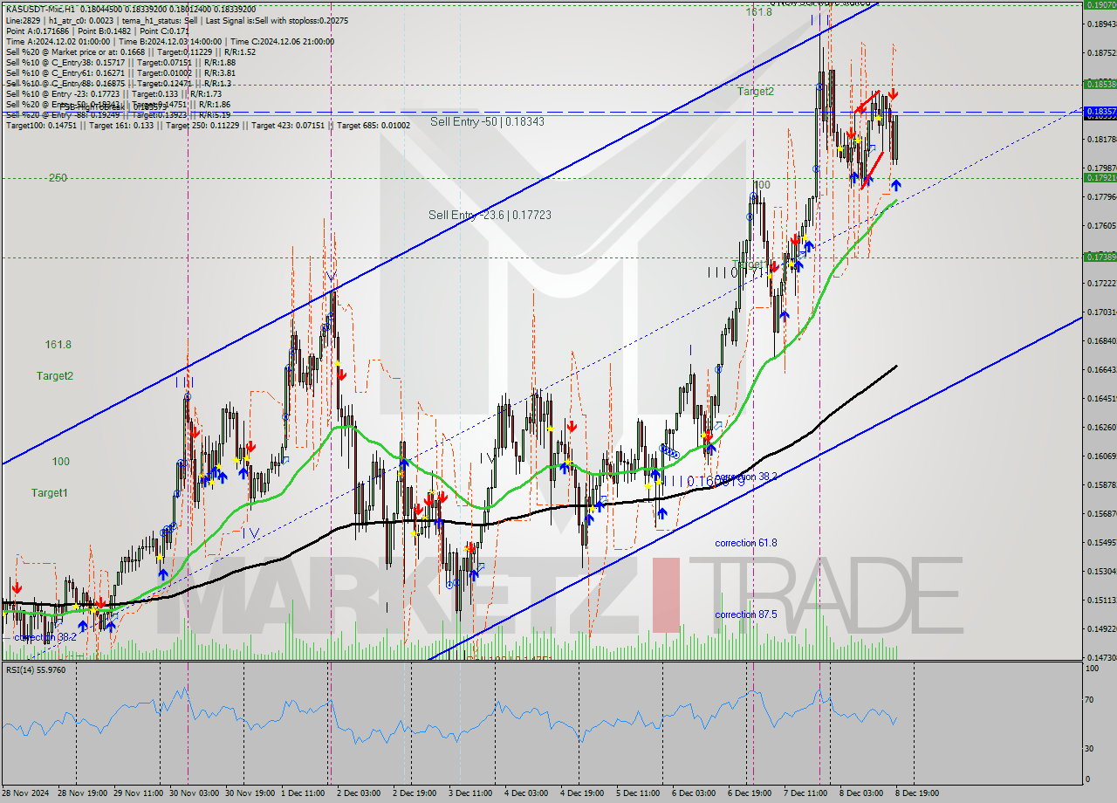
Task: Click the blue 0.18357 price tag
Action: point(1100,112)
